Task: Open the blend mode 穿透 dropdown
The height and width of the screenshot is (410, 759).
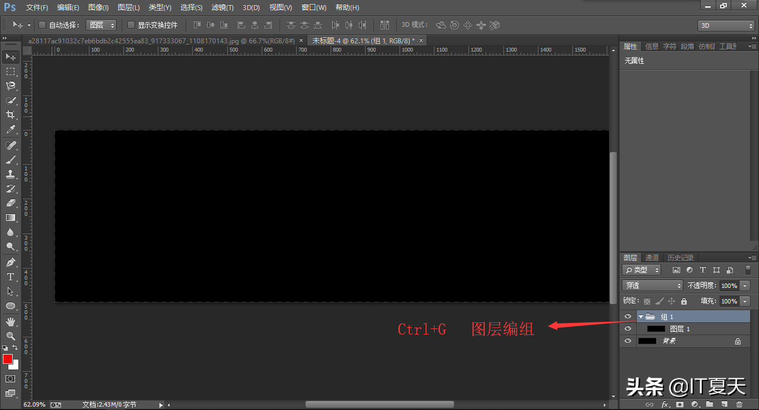Action: click(653, 286)
